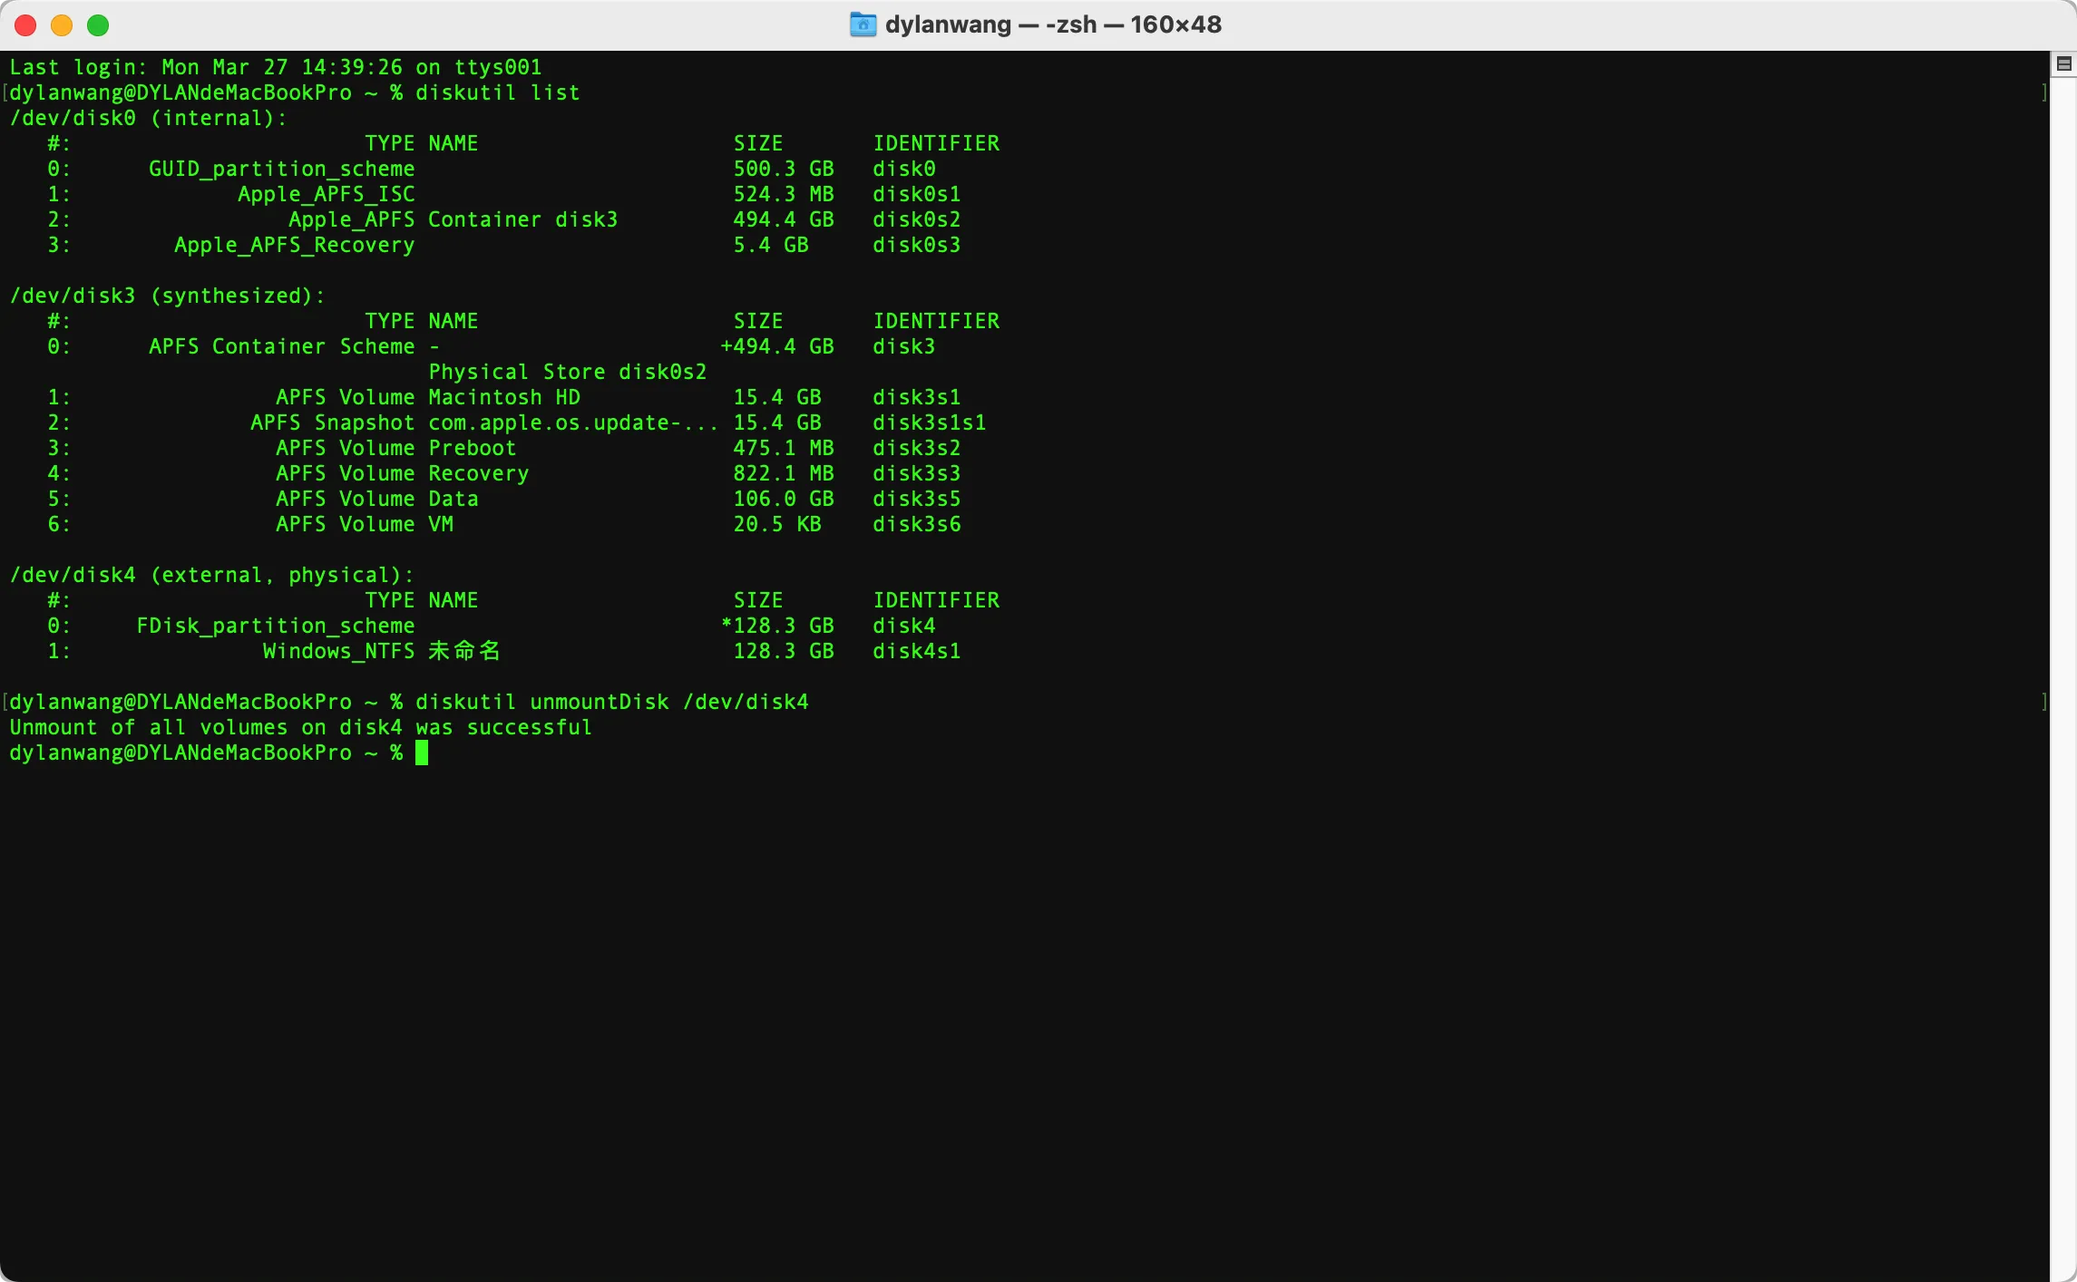The image size is (2077, 1282).
Task: Click identifier 'disk3s6'
Action: (916, 524)
